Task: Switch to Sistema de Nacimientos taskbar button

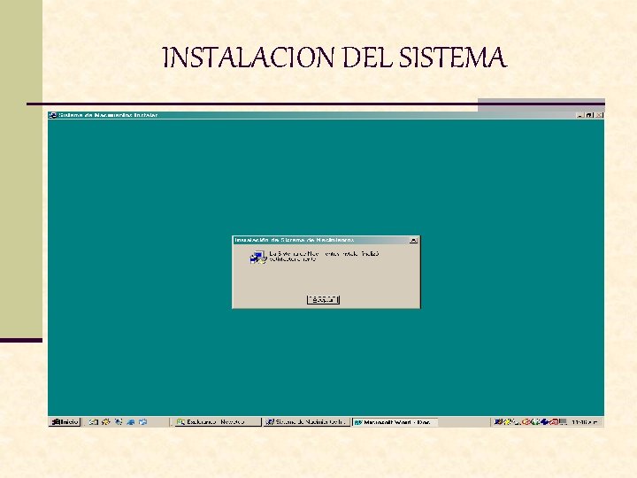Action: [306, 422]
